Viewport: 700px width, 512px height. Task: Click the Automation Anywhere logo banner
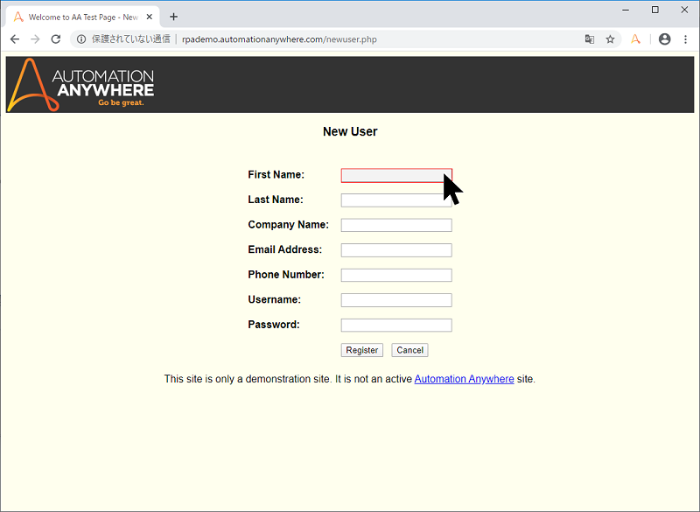[x=81, y=85]
